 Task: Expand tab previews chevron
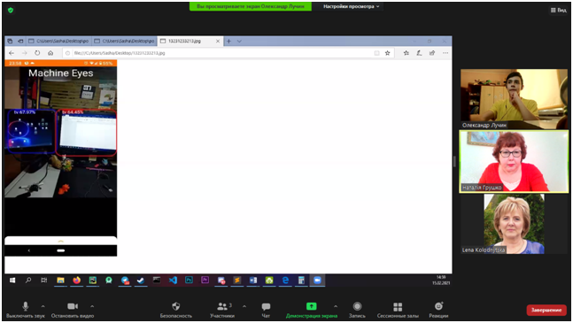239,41
